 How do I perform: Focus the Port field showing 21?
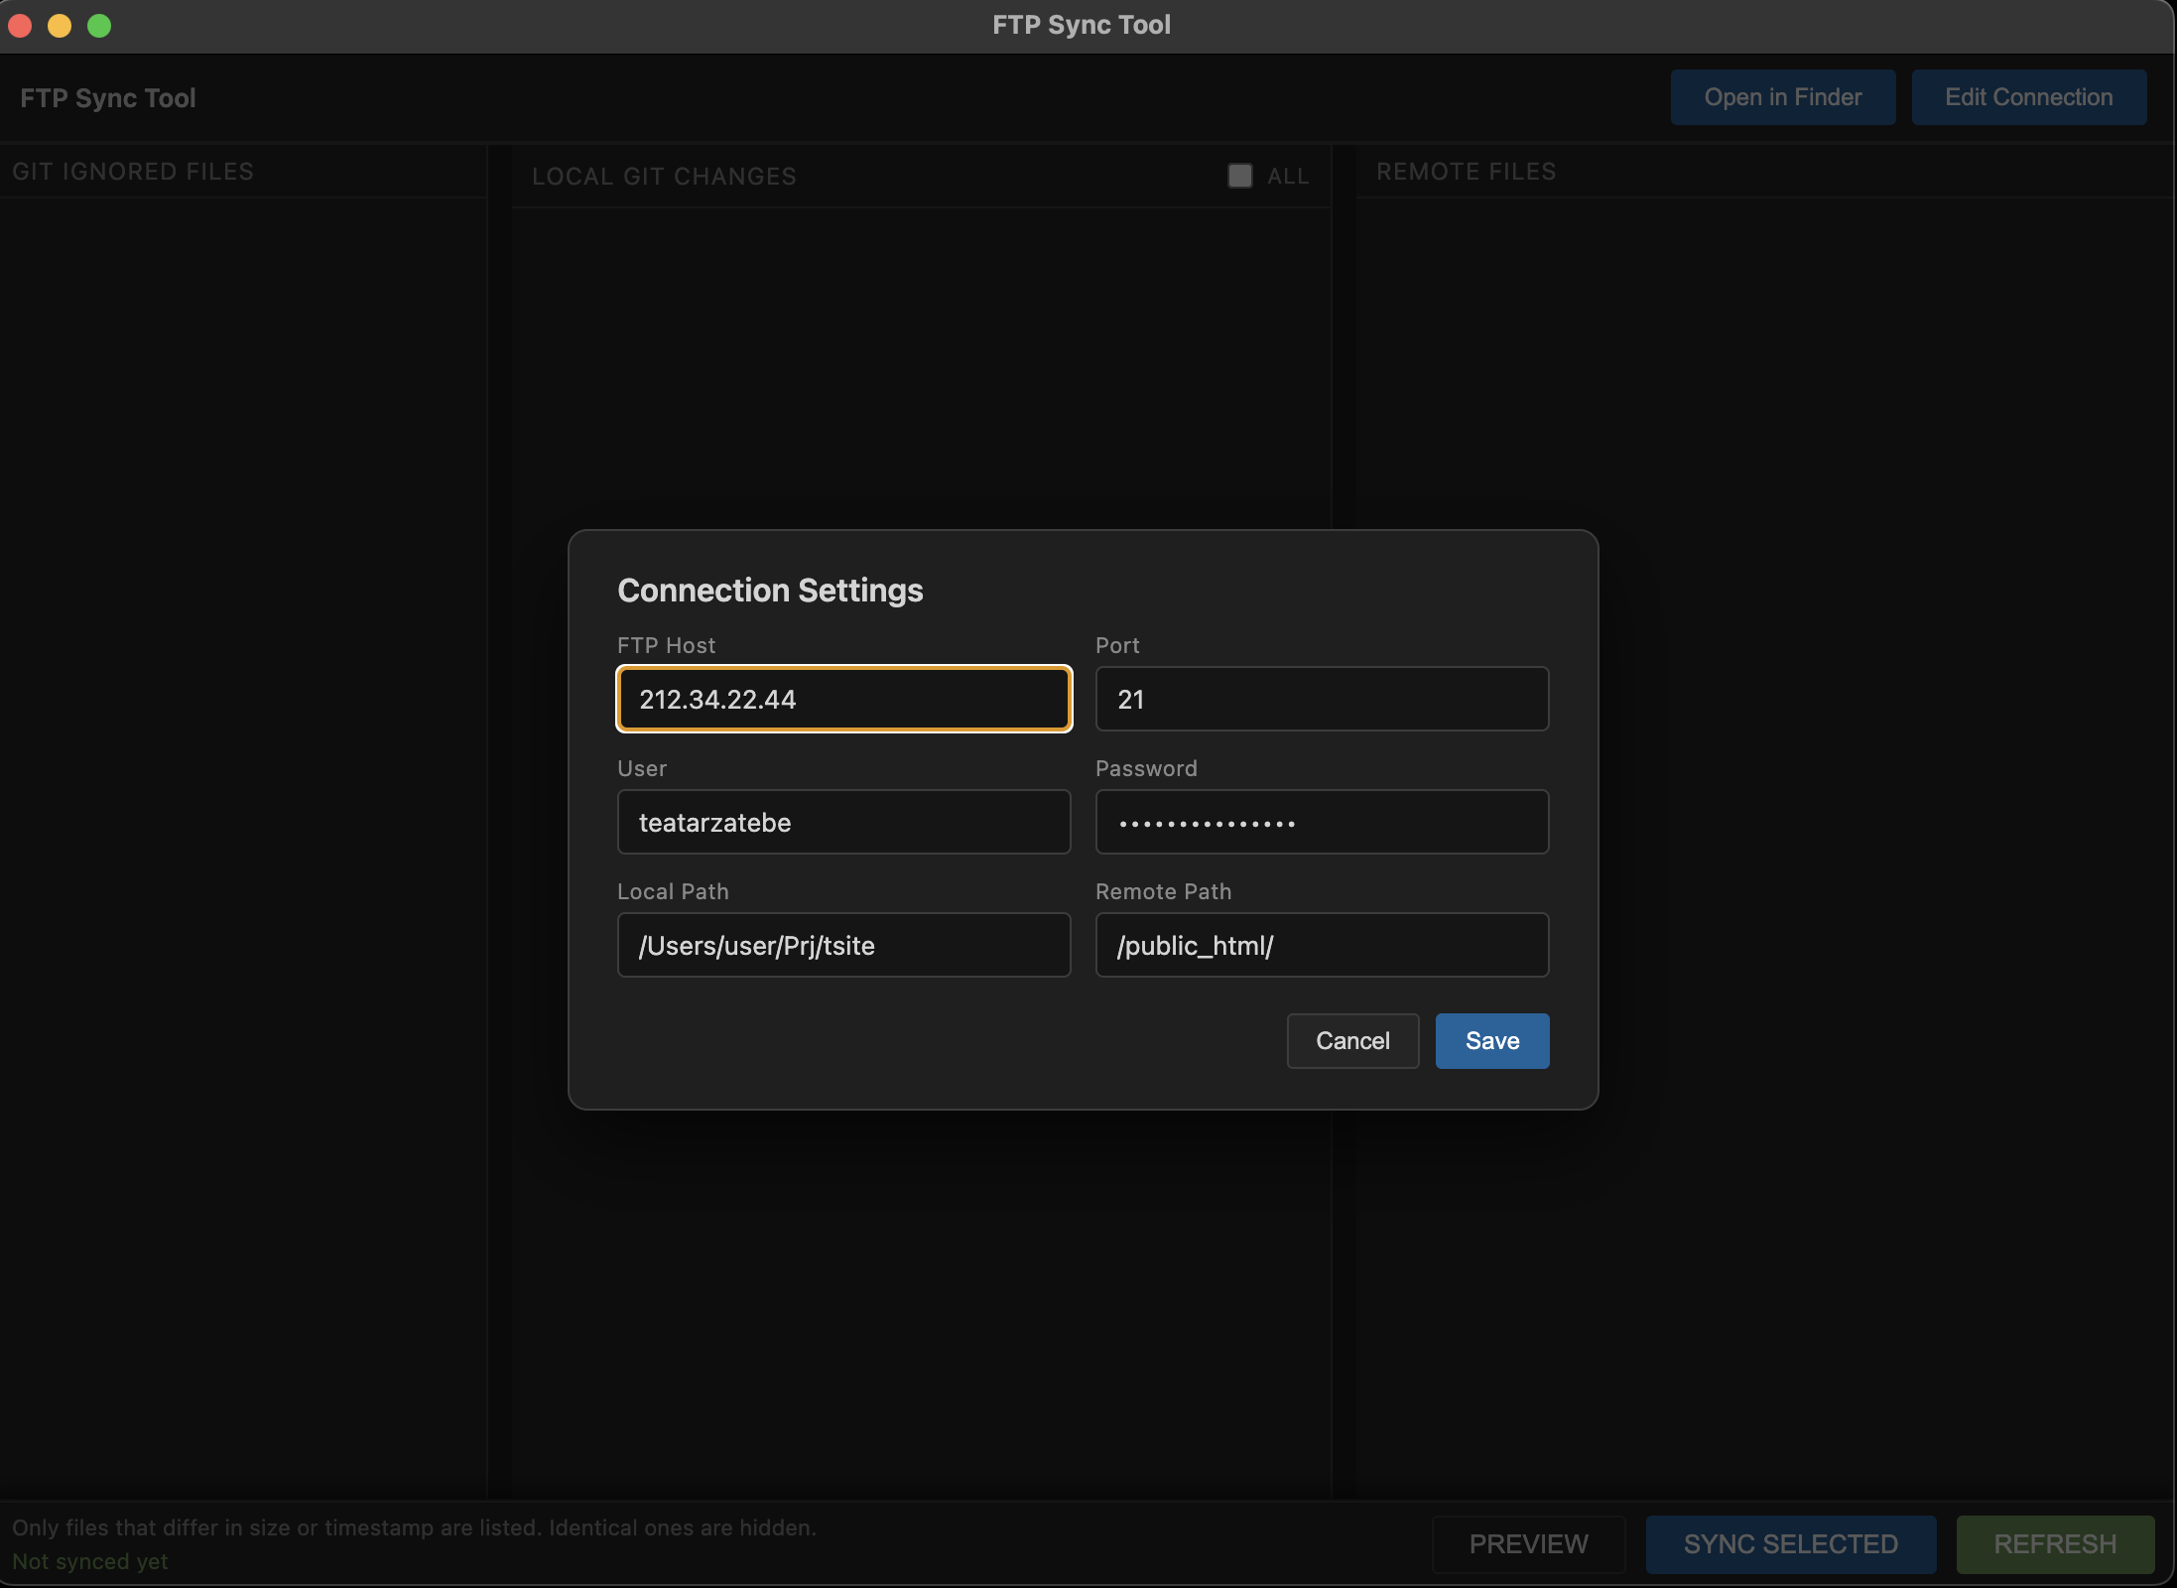[1322, 699]
